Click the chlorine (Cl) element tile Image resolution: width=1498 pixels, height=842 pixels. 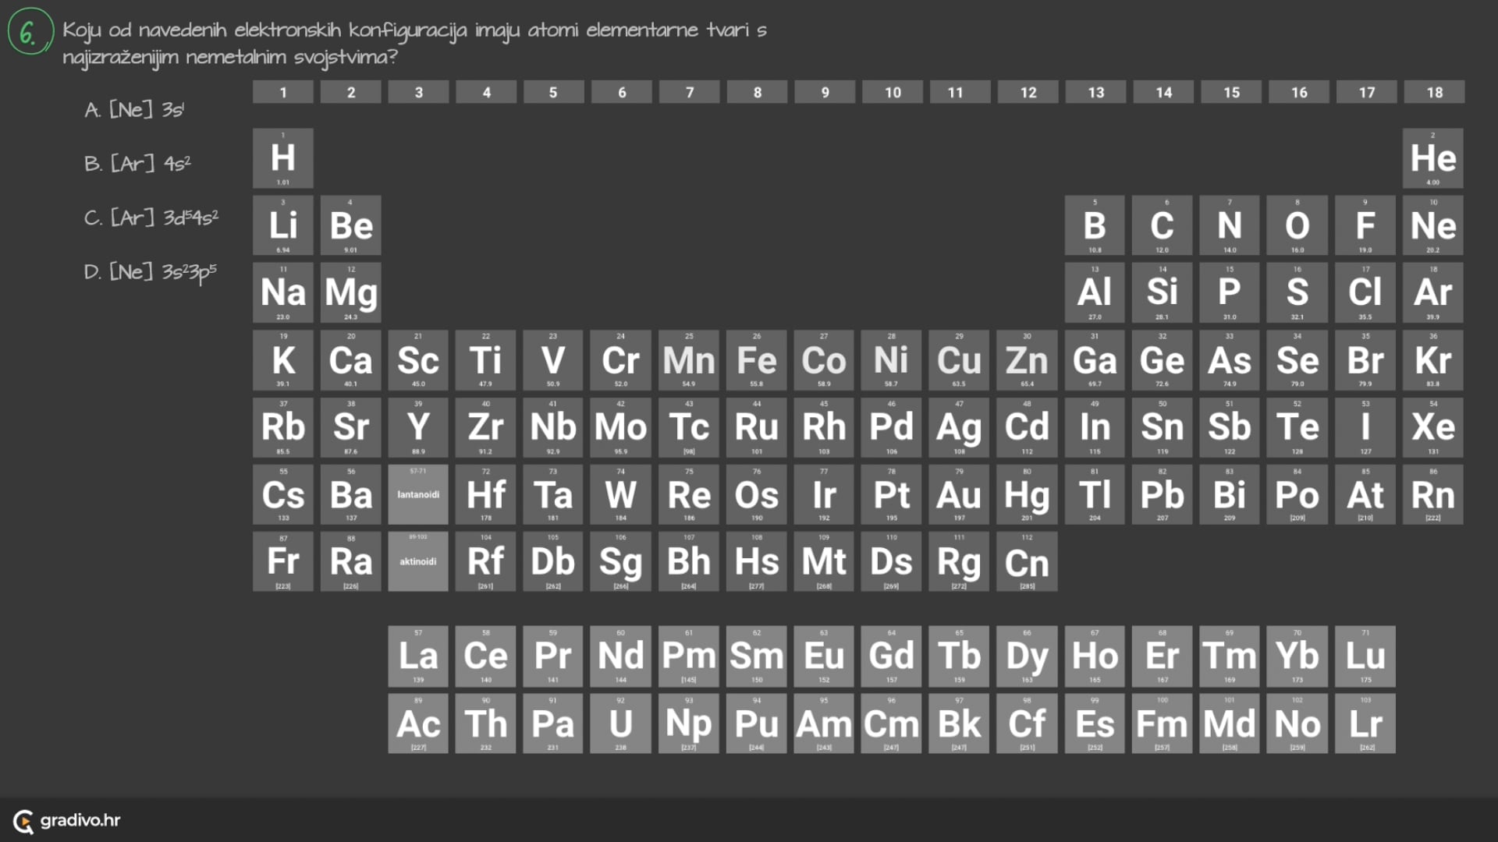tap(1365, 292)
